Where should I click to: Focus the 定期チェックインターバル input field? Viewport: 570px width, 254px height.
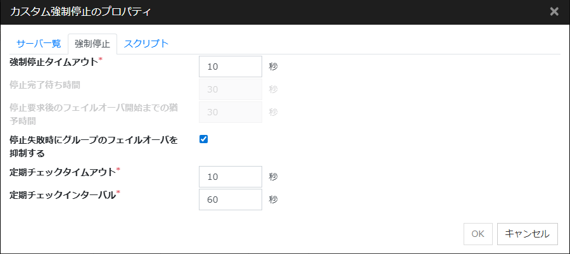coord(230,200)
